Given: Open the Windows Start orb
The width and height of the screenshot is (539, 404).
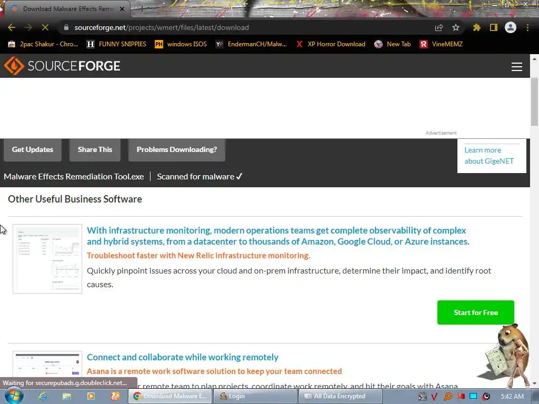Looking at the screenshot, I should (x=14, y=396).
